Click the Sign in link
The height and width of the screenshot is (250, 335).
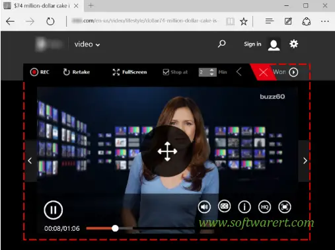[252, 44]
